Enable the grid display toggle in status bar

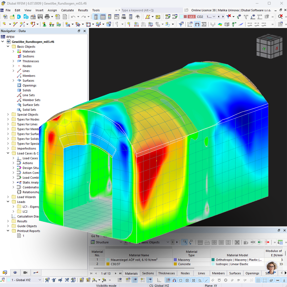[258, 280]
